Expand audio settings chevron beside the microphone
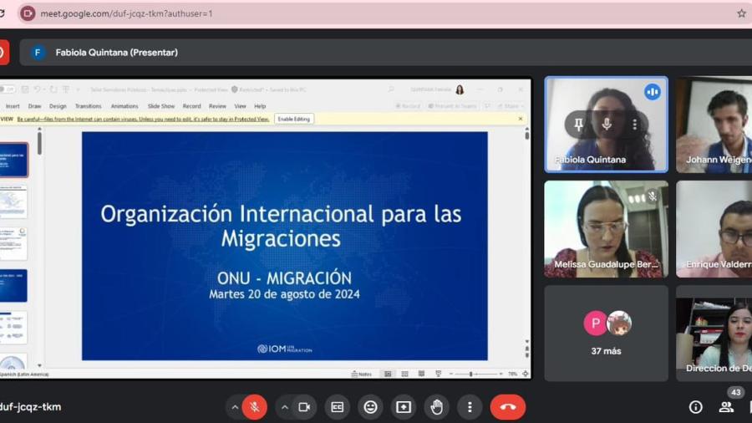Screen dimensions: 752x423 tap(235, 407)
